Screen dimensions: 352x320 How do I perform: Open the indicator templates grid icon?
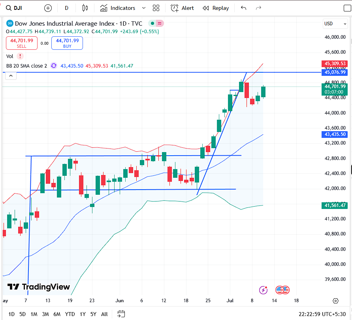tap(156, 8)
